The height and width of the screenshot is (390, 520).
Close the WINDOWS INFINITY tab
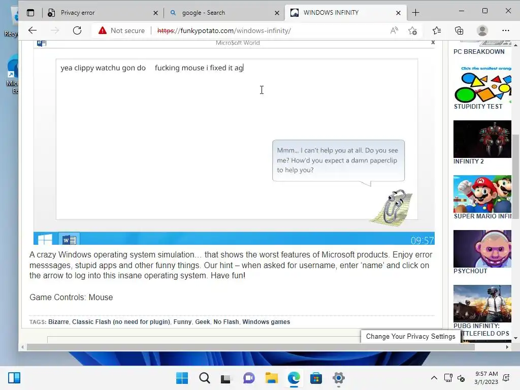(398, 13)
